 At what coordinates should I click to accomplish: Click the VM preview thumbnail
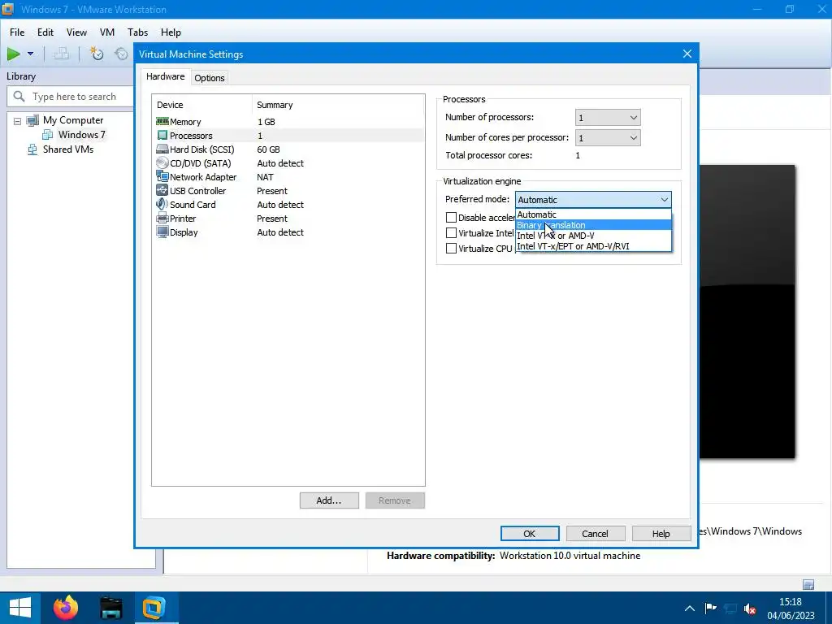747,311
